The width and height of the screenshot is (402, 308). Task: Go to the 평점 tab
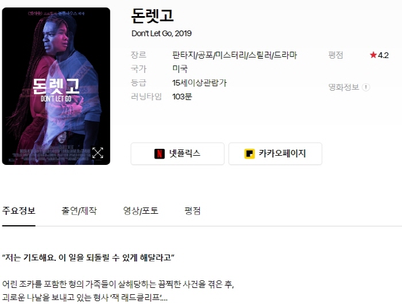[192, 211]
